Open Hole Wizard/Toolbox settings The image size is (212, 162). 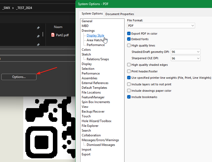pos(96,121)
